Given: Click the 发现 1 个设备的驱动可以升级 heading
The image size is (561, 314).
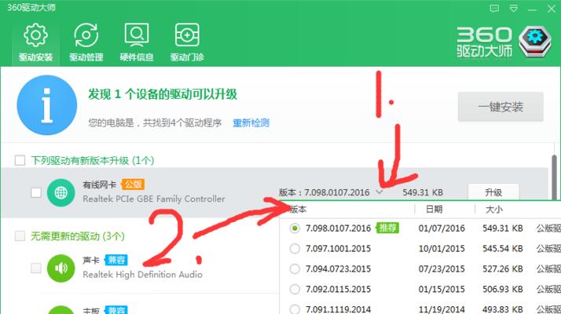Looking at the screenshot, I should click(163, 94).
